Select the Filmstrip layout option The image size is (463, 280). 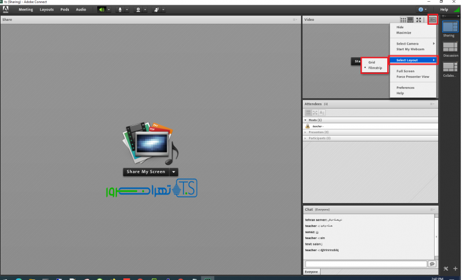375,68
